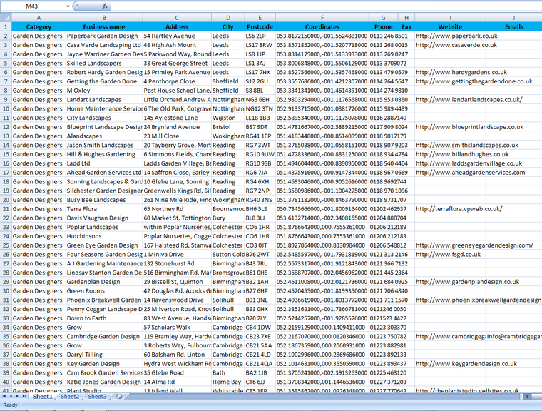
Task: Select the Skilled Landscapers cell
Action: [104, 64]
